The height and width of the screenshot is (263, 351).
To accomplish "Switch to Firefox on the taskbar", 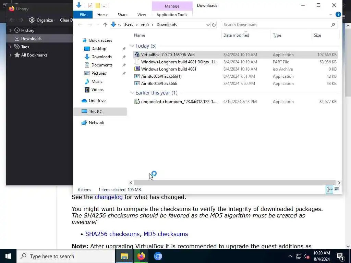I will click(x=141, y=256).
